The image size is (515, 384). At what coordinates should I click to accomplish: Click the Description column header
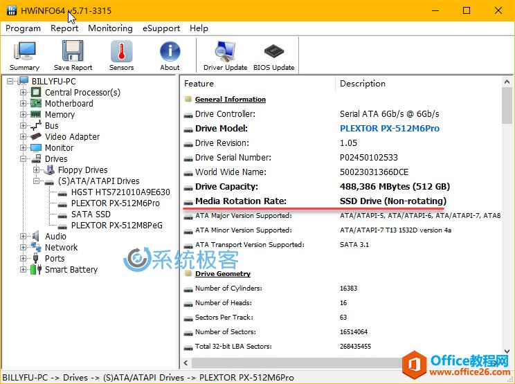418,84
